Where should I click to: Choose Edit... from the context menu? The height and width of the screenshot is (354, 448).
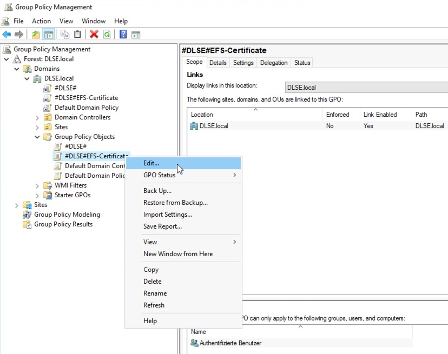[151, 163]
